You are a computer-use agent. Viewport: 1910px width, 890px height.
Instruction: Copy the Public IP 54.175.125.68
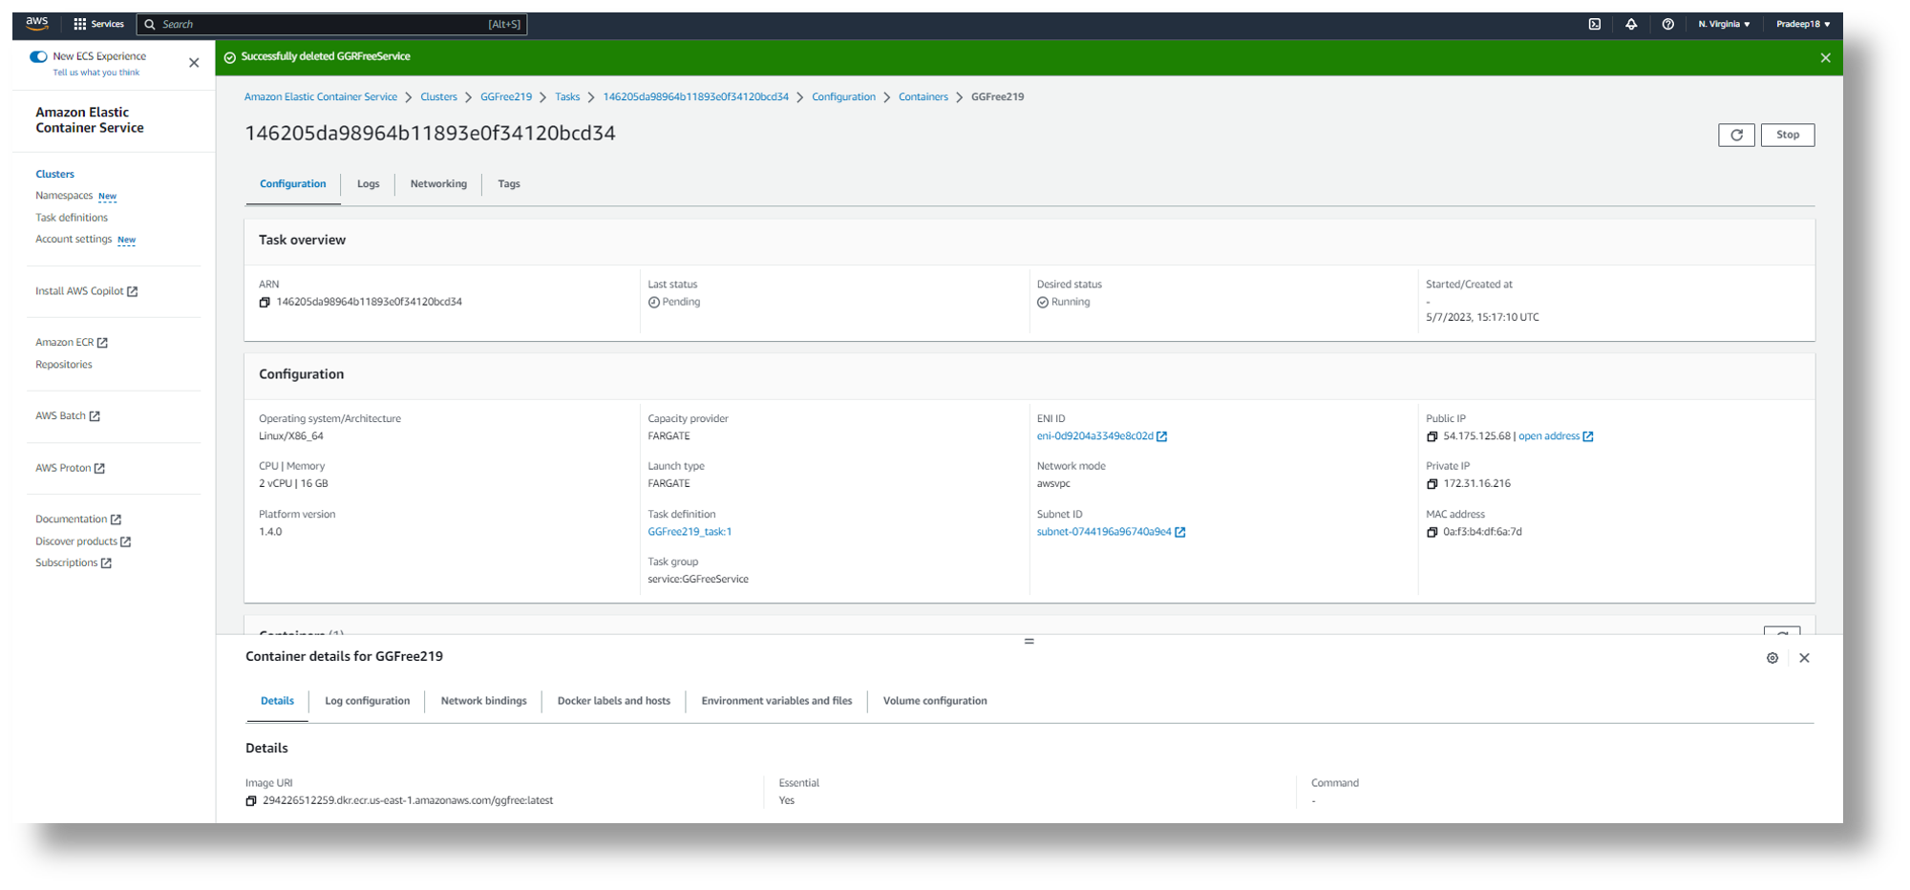[1432, 436]
